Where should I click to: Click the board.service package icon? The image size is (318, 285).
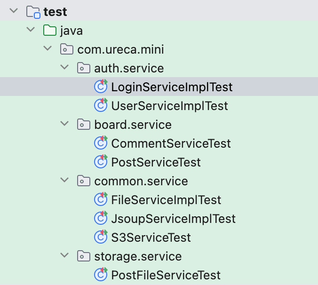[x=83, y=125]
